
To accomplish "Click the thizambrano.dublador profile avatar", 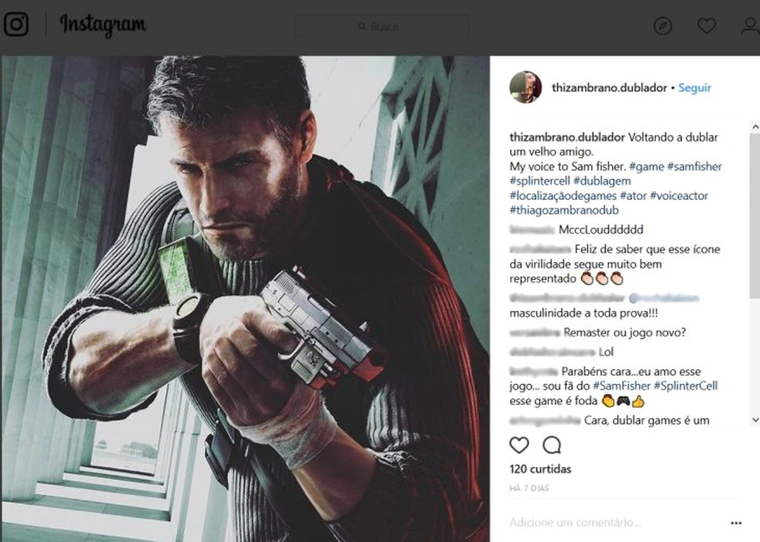I will [x=526, y=87].
